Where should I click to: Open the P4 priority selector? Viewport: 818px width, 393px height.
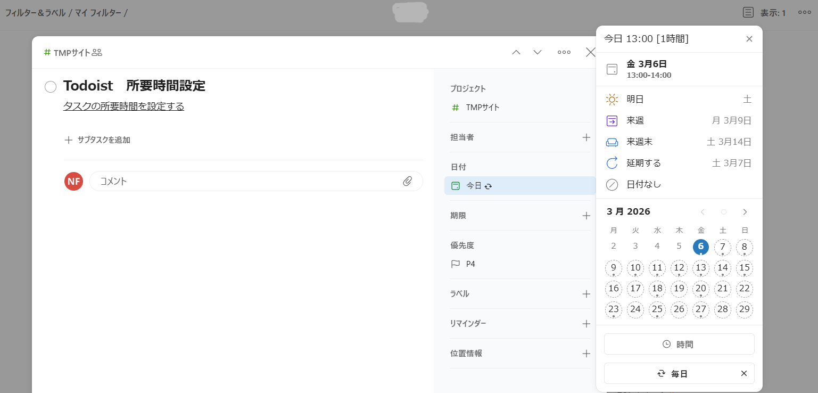click(470, 264)
